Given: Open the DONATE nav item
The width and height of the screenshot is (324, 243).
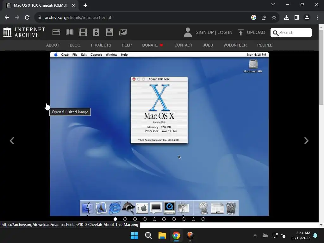Looking at the screenshot, I should [153, 45].
